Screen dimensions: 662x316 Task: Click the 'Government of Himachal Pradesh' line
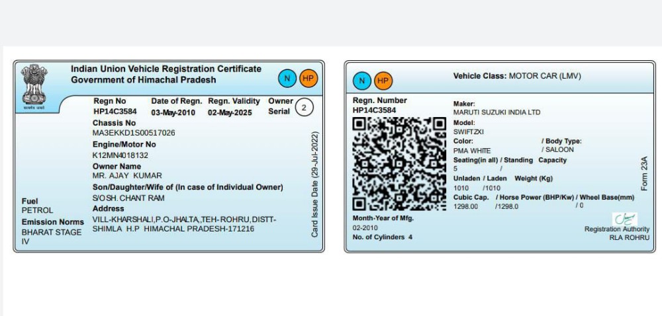point(143,79)
